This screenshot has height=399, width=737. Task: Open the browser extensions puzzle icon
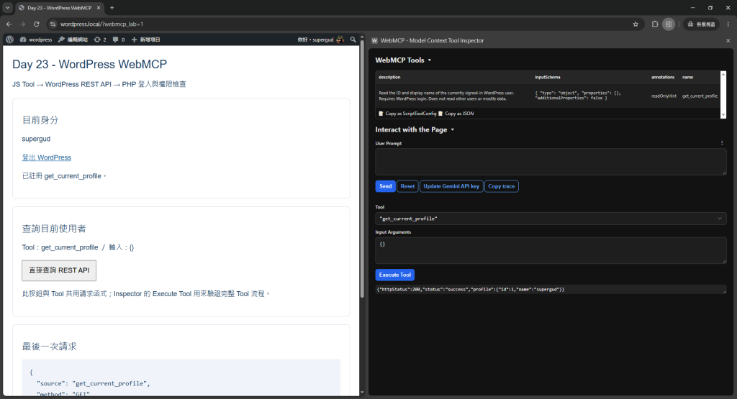tap(655, 24)
